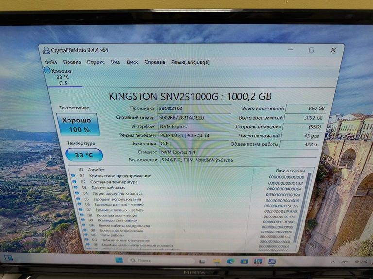This screenshot has width=373, height=279.
Task: Click the Прошивка field SBM02103
Action: pos(194,108)
